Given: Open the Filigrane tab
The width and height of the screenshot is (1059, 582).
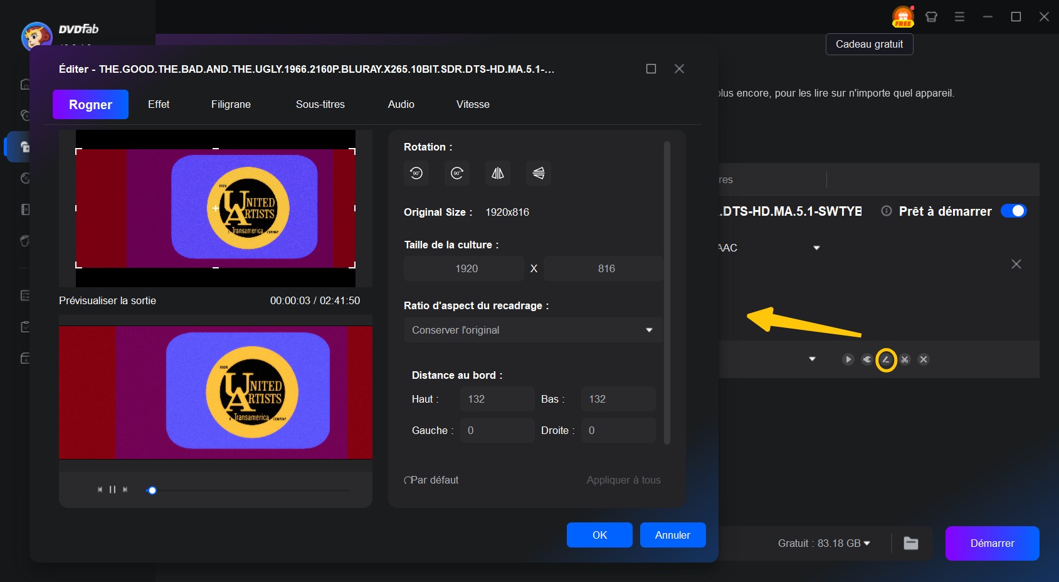Looking at the screenshot, I should point(231,105).
